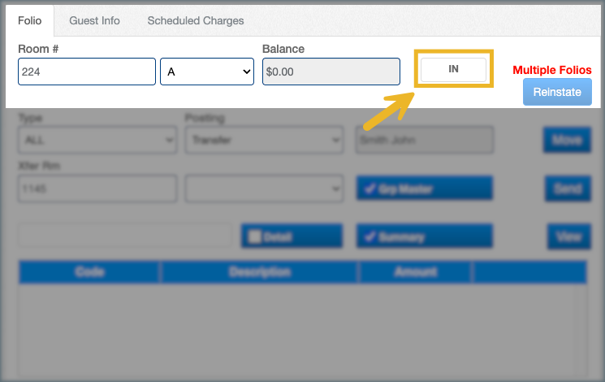Expand the Type dropdown set to ALL

point(97,140)
